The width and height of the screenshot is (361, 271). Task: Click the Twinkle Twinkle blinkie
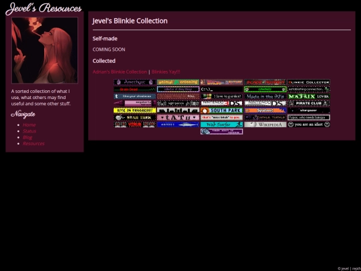point(265,118)
